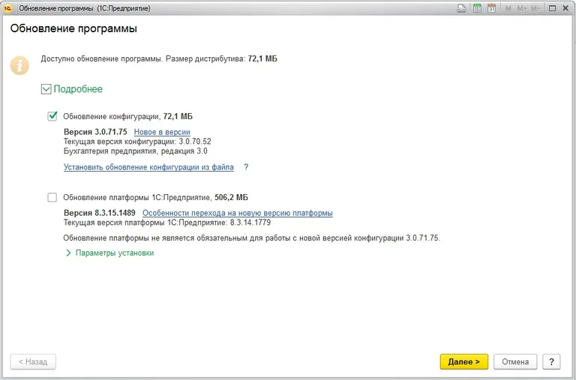Viewport: 576px width, 380px height.
Task: Click the get link icon in title bar
Action: (x=461, y=8)
